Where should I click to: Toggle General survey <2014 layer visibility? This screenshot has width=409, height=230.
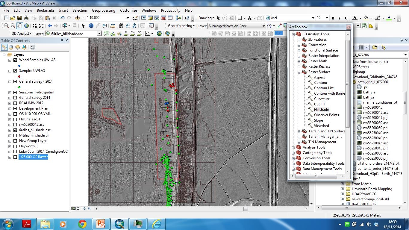(x=15, y=81)
